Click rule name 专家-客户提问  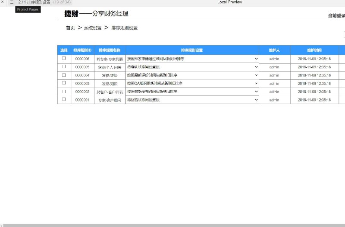110,100
